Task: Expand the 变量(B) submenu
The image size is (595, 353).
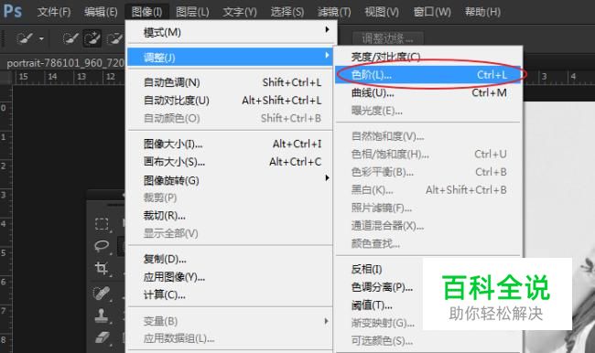Action: point(230,321)
